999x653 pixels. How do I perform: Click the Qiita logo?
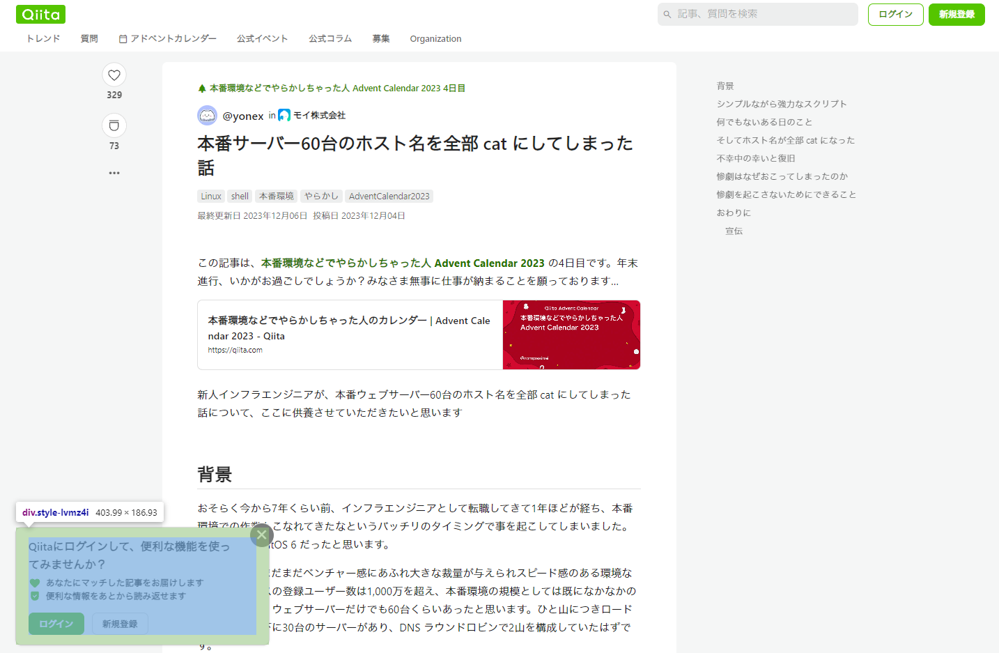[40, 14]
